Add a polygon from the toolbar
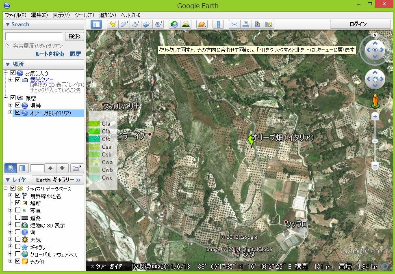Image resolution: width=395 pixels, height=274 pixels. (x=124, y=24)
